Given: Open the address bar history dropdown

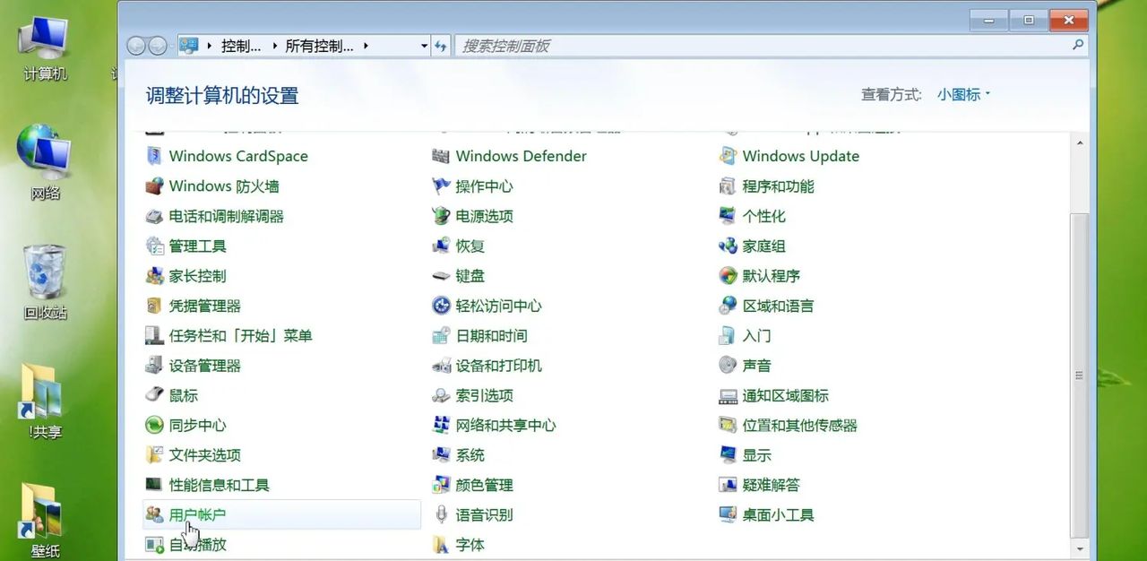Looking at the screenshot, I should 424,46.
